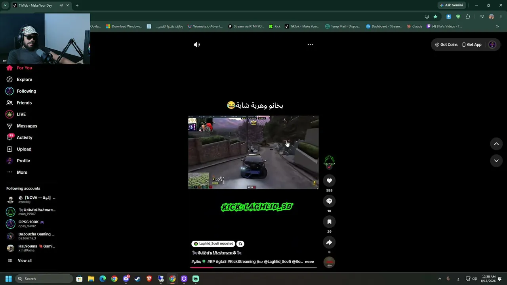Click the video creator name AbdulRahman
This screenshot has height=285, width=507.
(x=217, y=253)
